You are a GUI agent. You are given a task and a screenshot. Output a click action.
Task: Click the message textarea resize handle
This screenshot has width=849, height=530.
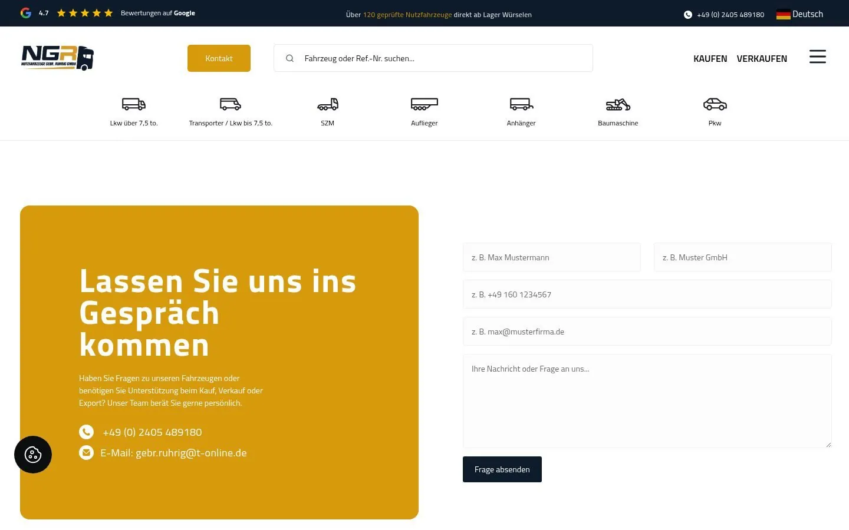point(828,445)
